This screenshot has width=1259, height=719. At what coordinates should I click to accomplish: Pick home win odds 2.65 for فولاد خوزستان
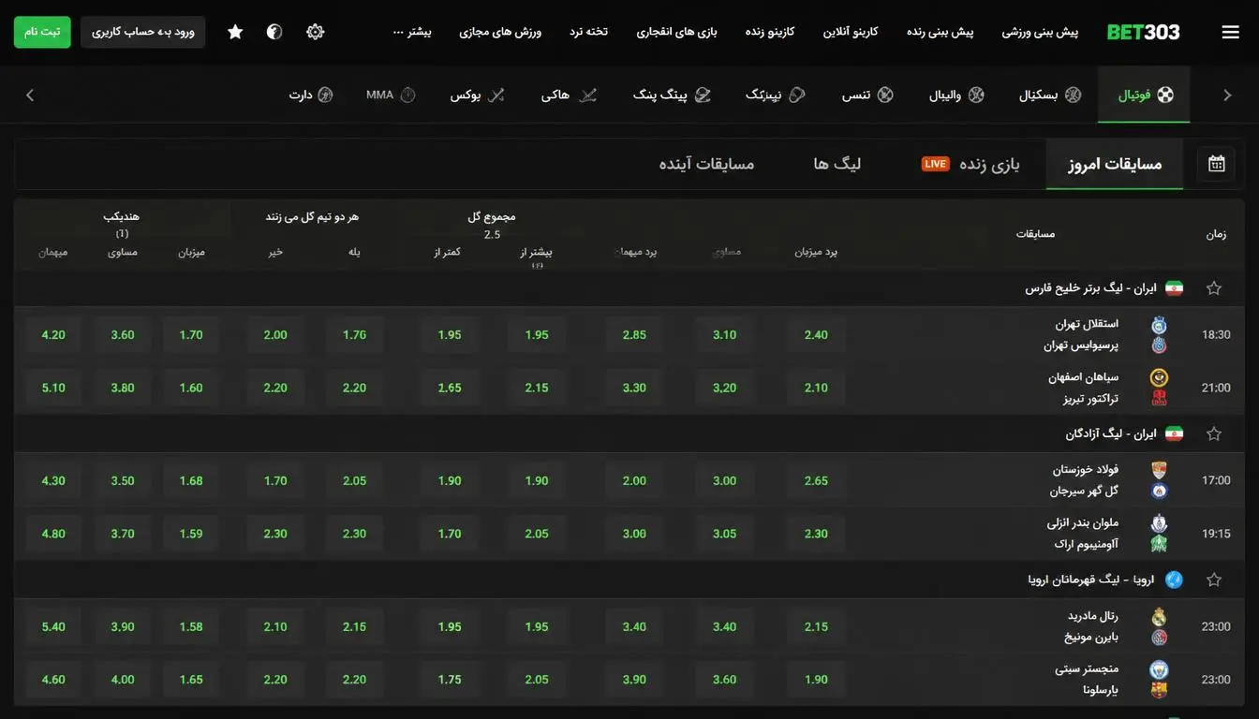click(816, 481)
